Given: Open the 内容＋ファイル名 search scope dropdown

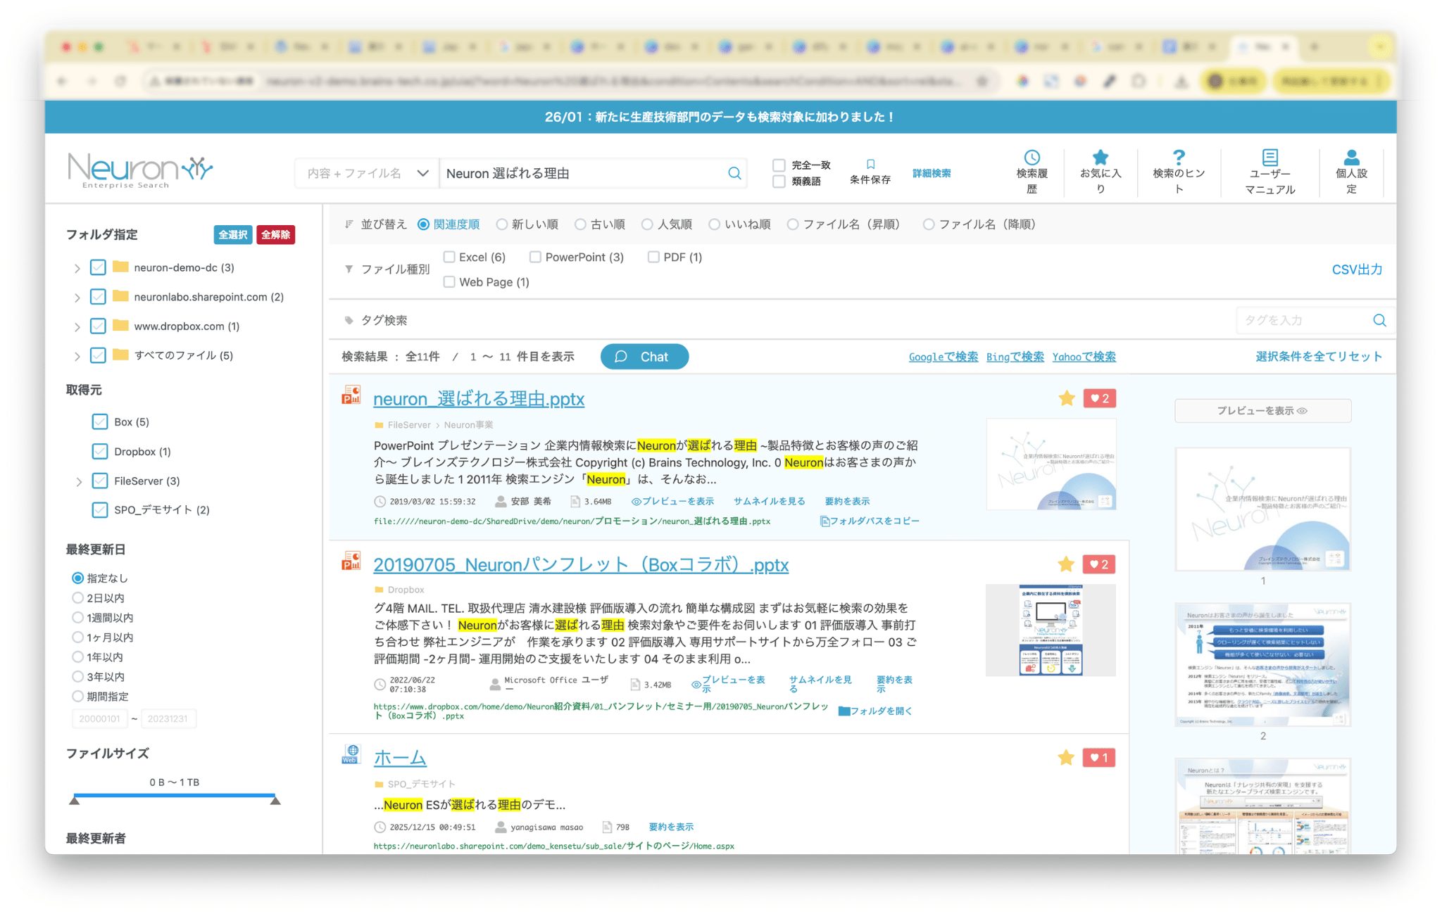Looking at the screenshot, I should click(x=367, y=173).
